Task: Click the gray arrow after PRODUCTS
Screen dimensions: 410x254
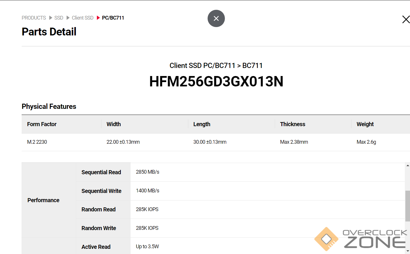Action: point(51,18)
